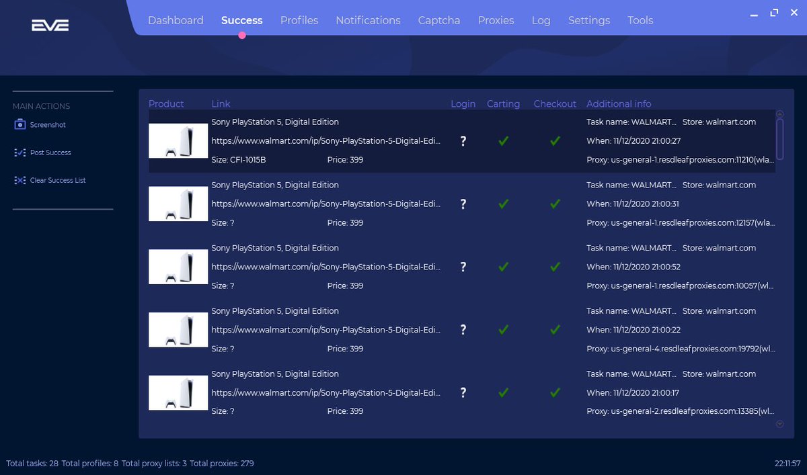
Task: Click proxy text us-general-4 resdleafproxies 19792
Action: [x=681, y=349]
